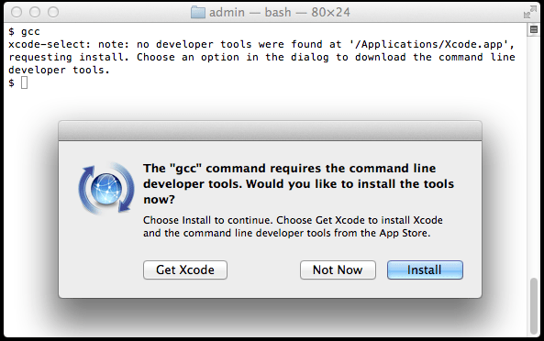
Task: Zoom the Terminal window with third button
Action: coord(53,12)
